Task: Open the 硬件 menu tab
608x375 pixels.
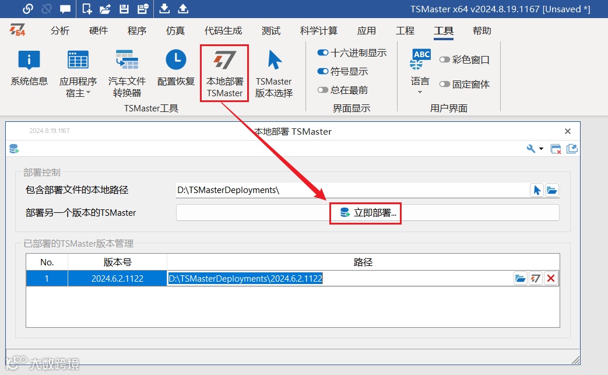Action: point(99,31)
